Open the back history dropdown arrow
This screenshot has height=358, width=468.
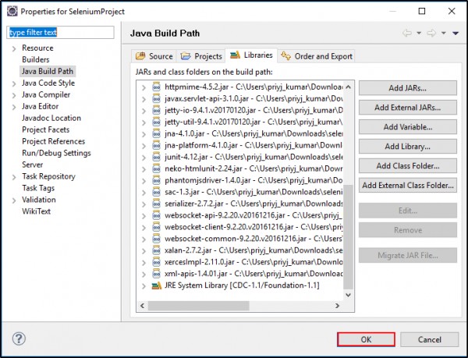419,33
